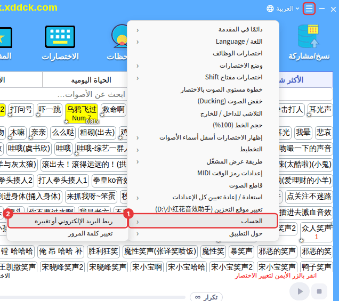339x301 pixels.
Task: Click favorite star on 吓一跳
Action: [38, 116]
